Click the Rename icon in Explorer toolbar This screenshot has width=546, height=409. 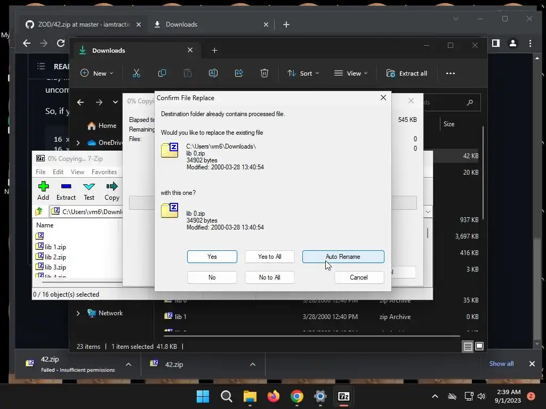(x=213, y=73)
